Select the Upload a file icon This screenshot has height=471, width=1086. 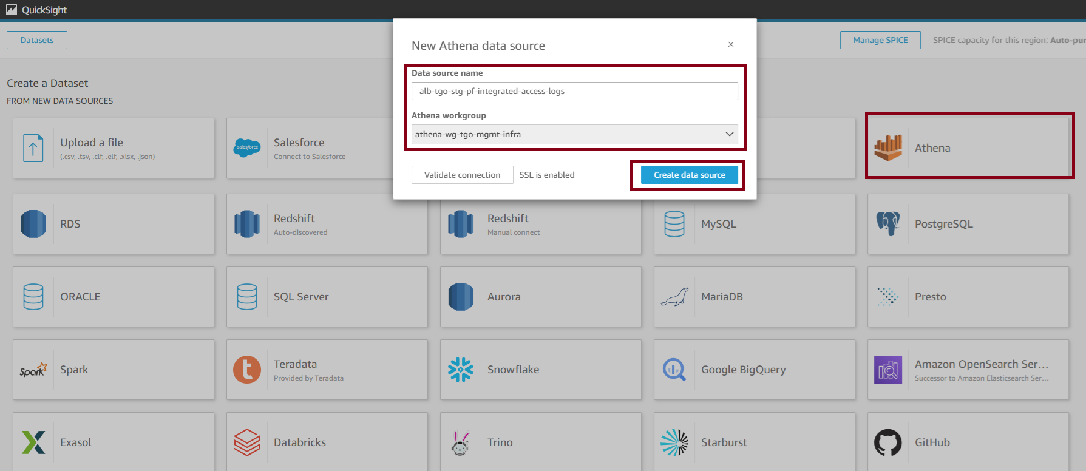33,148
